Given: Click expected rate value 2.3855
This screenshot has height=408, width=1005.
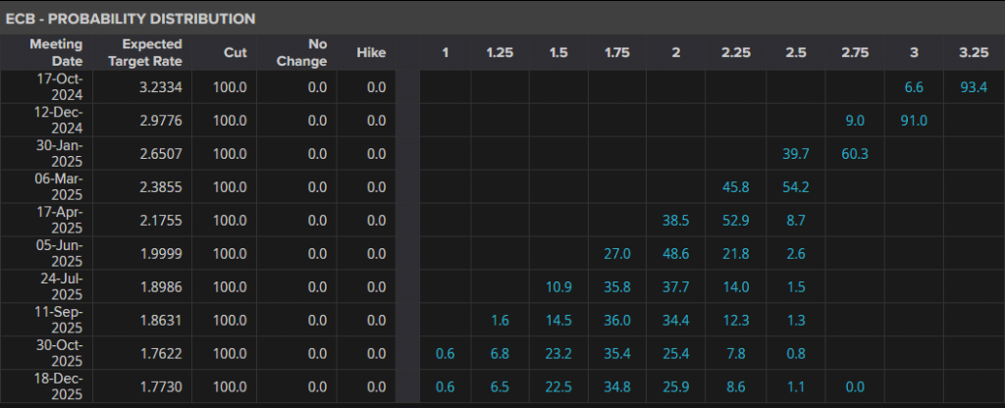Looking at the screenshot, I should click(161, 187).
